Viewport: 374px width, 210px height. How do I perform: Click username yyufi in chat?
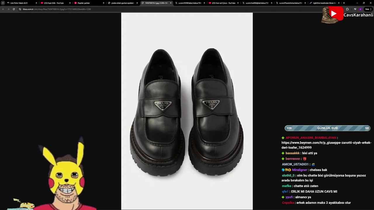pos(289,197)
